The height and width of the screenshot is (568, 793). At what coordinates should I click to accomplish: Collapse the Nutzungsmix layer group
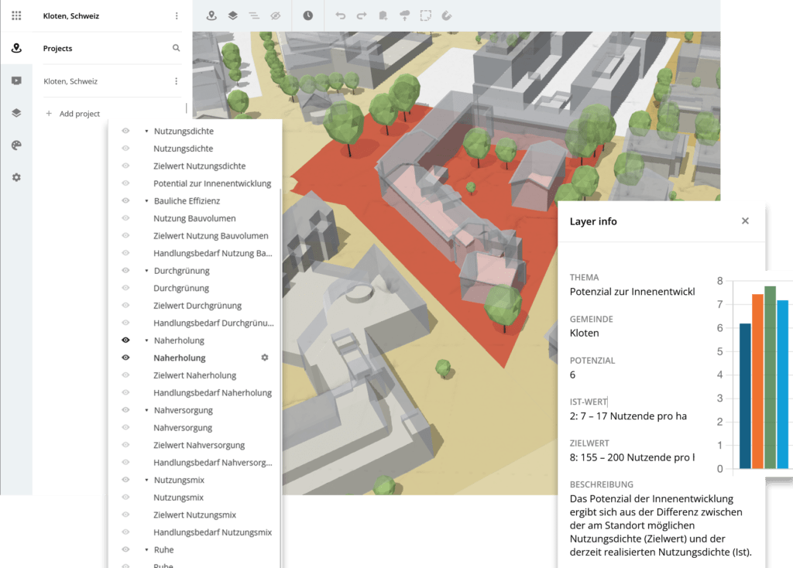(146, 480)
